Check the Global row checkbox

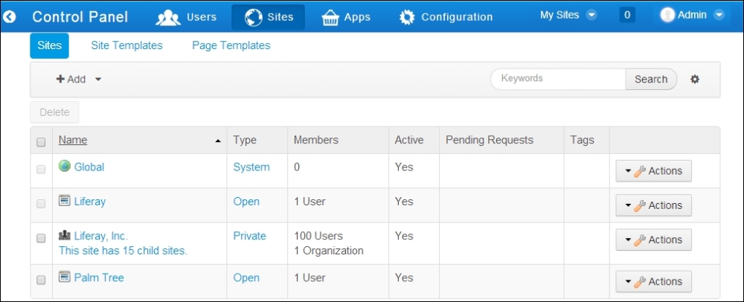(41, 170)
